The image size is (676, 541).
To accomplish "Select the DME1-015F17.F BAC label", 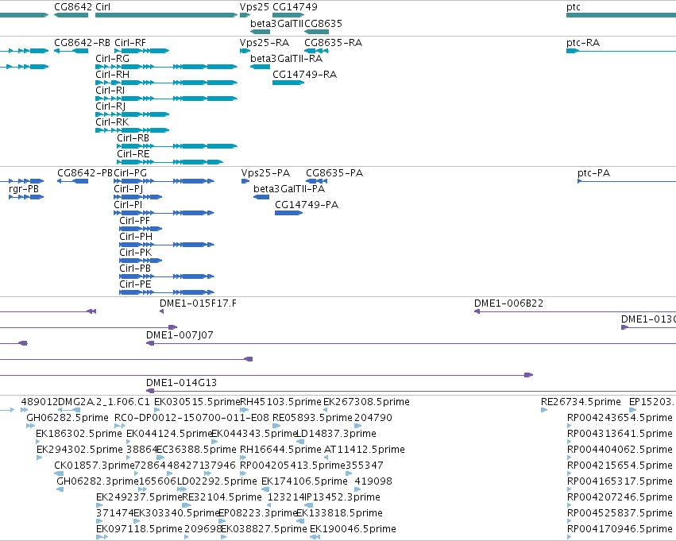I will (x=199, y=303).
